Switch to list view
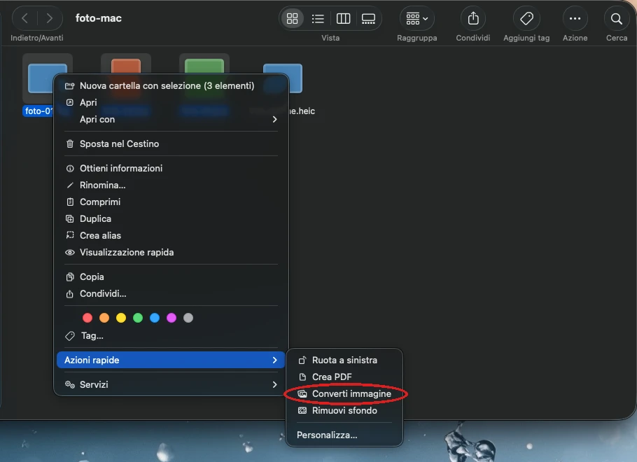Screen dimensions: 637x462 tap(318, 18)
